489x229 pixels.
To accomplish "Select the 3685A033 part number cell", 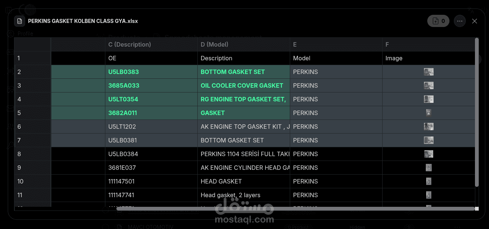I will [x=151, y=85].
